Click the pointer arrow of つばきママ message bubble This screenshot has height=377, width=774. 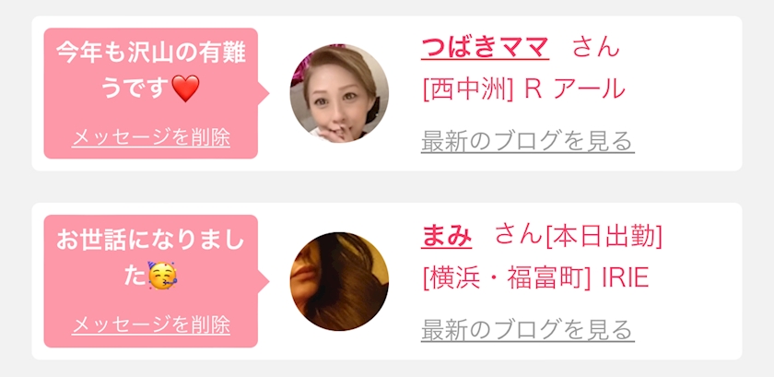coord(264,93)
